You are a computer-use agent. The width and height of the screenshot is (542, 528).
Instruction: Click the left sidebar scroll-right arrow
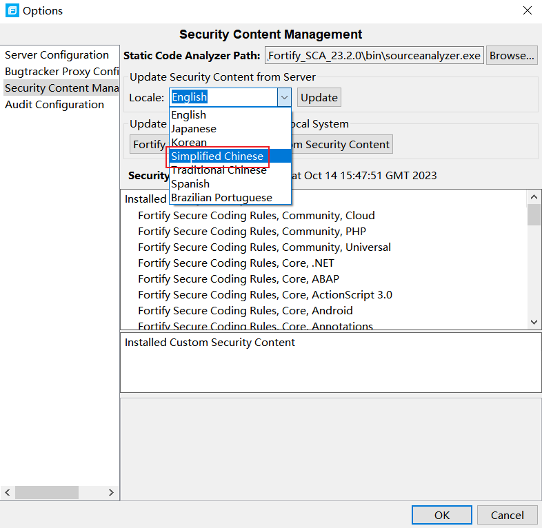click(x=111, y=492)
